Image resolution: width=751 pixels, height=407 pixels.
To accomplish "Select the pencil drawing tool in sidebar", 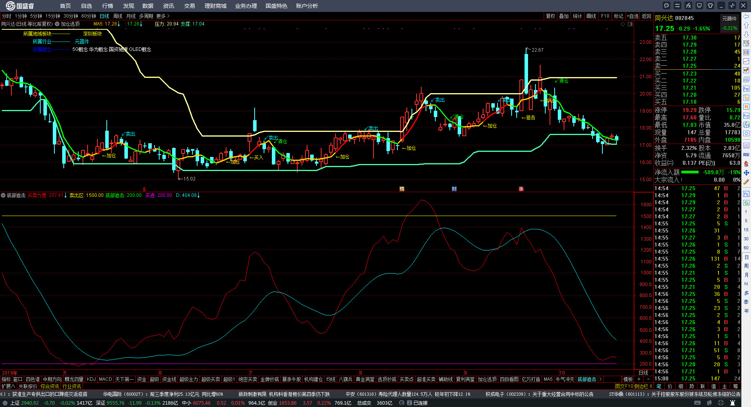I will point(746,182).
